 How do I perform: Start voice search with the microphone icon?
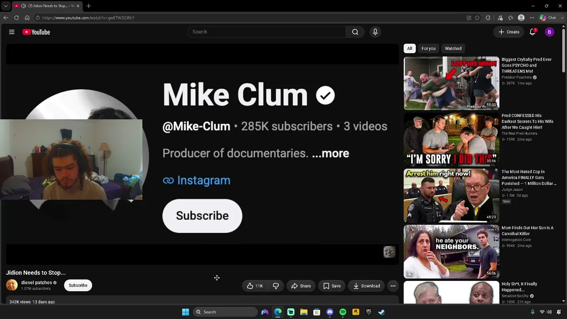coord(375,32)
